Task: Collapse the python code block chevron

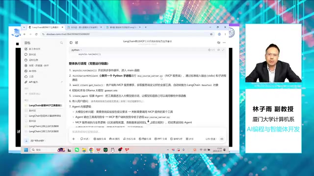Action: [81, 50]
